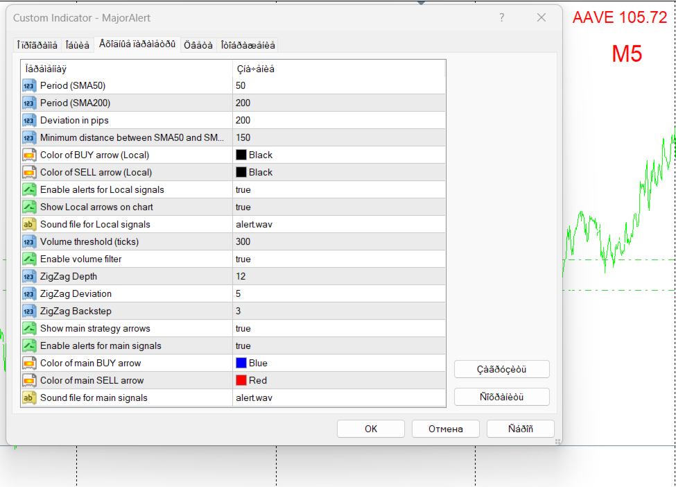This screenshot has width=676, height=487.
Task: Click the color icon beside Color of main BUY arrow
Action: 29,364
